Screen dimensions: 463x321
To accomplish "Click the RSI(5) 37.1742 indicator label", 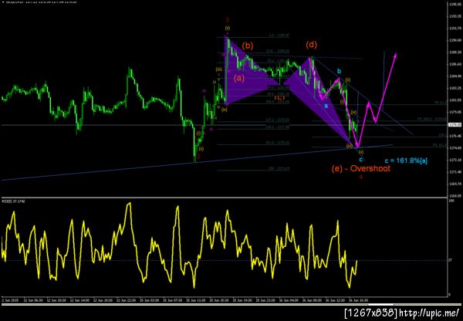I will click(x=14, y=201).
